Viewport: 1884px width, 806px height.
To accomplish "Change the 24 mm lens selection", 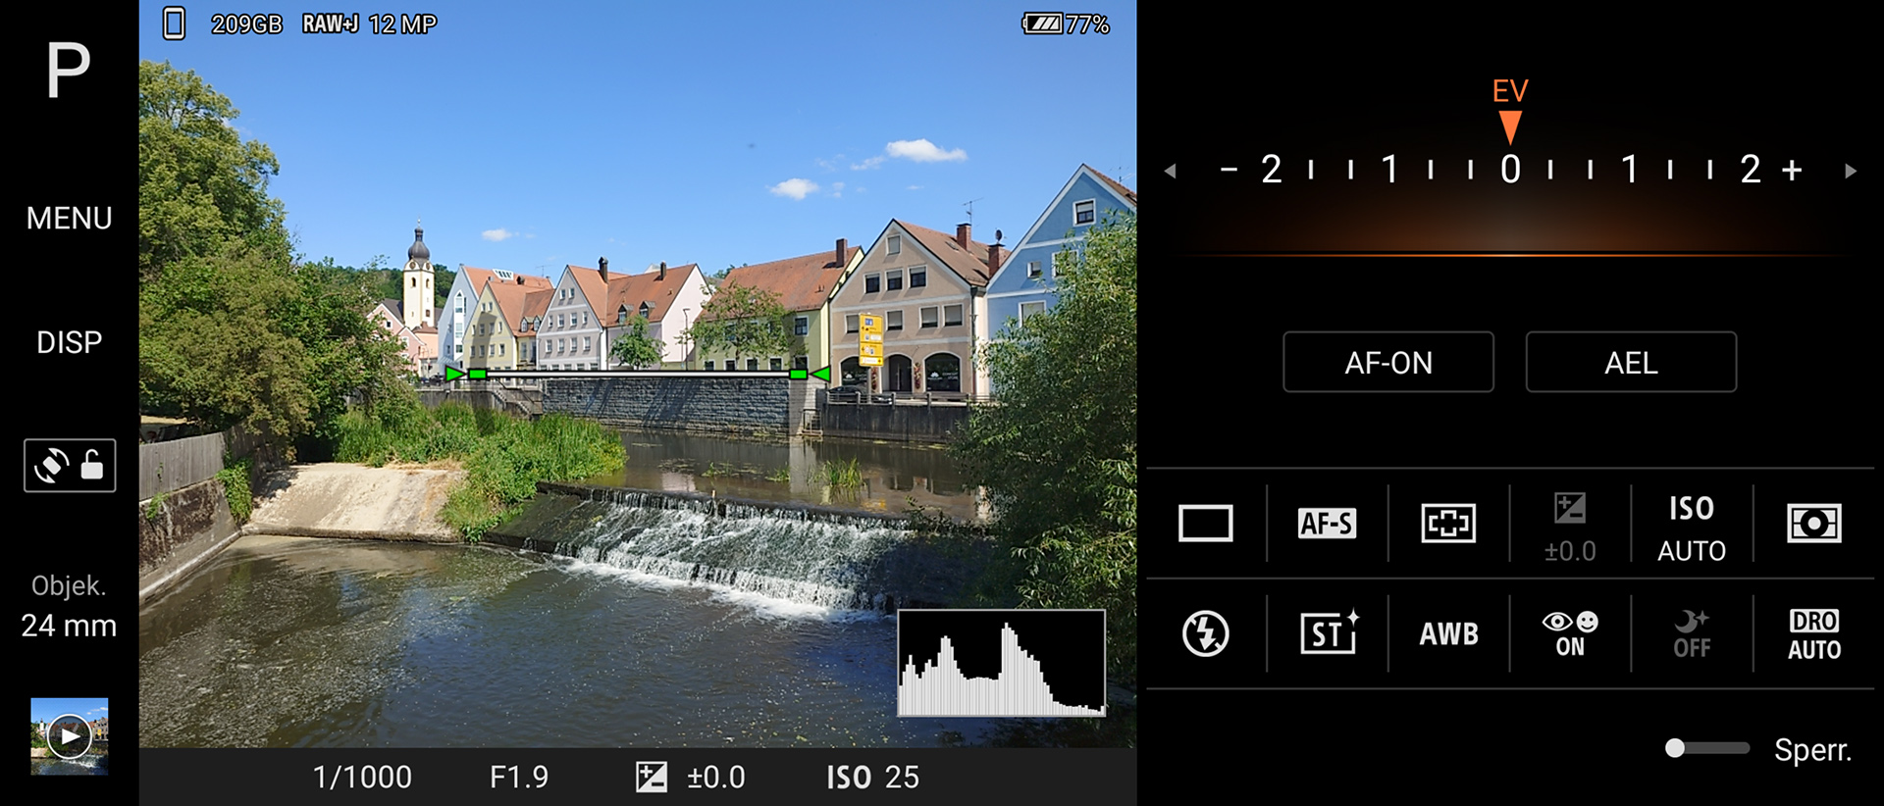I will coord(69,608).
